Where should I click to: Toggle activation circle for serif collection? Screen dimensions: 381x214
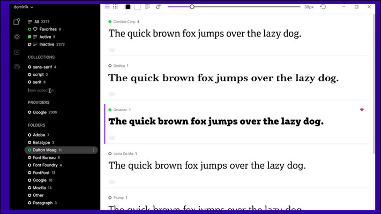[x=29, y=82]
